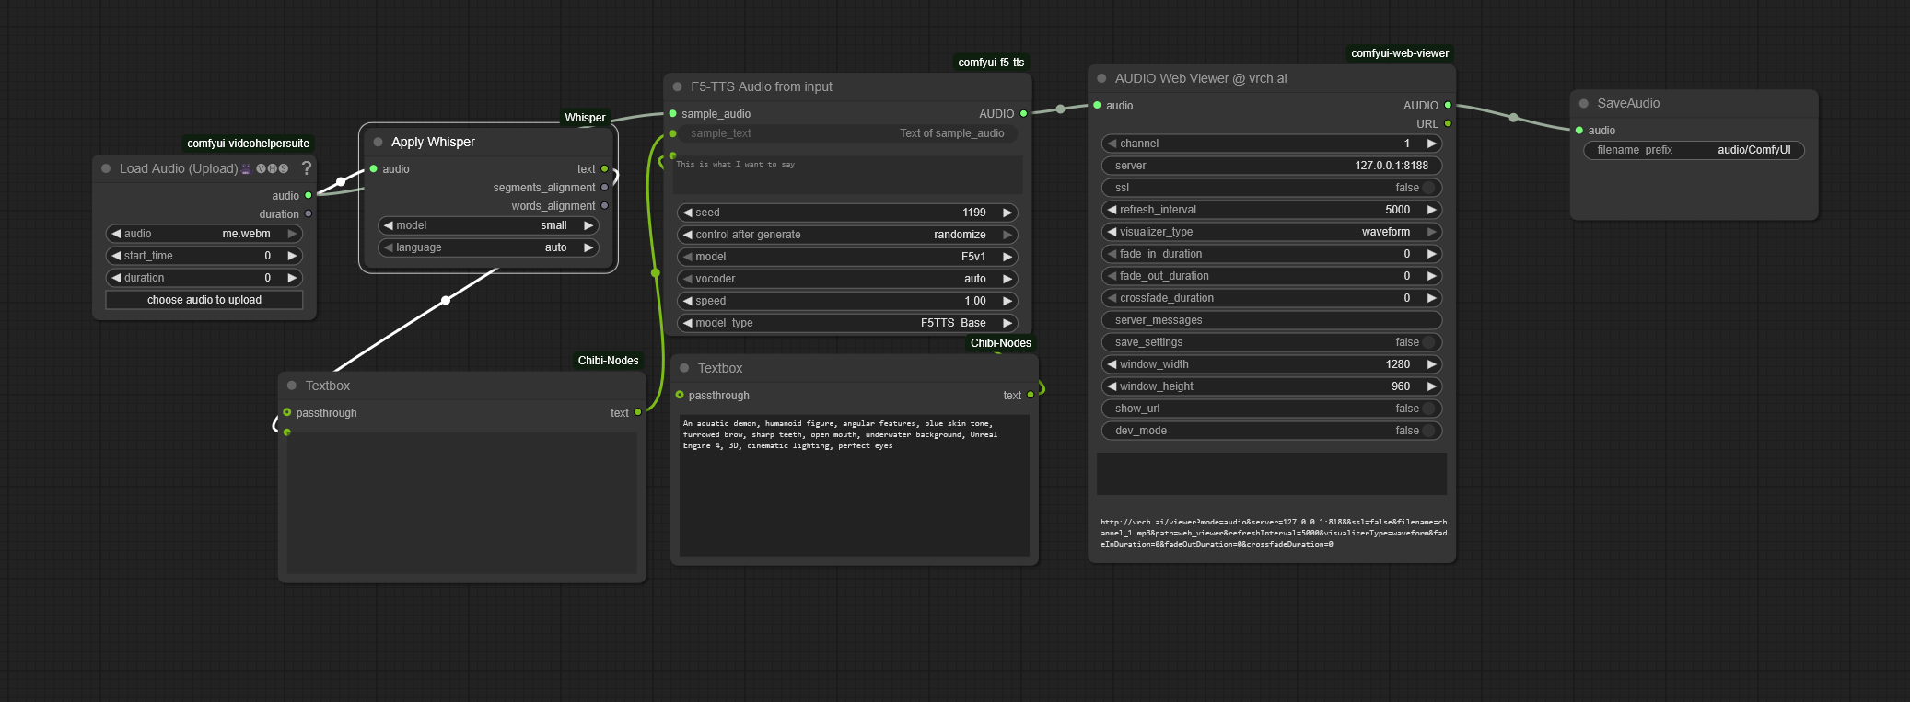1910x702 pixels.
Task: Click the AUDIO output port of F5-TTS node
Action: 1023,114
